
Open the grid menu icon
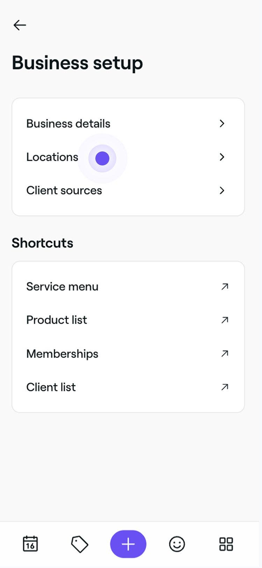[x=226, y=544]
